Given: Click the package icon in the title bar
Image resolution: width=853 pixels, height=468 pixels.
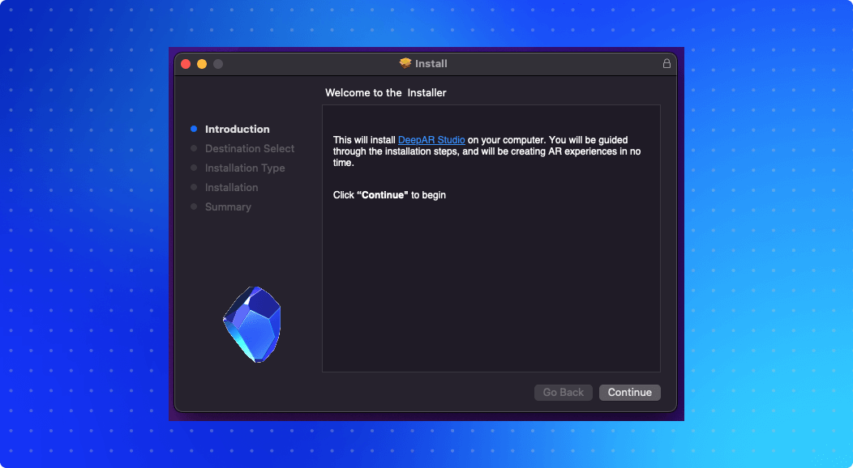Looking at the screenshot, I should (406, 63).
